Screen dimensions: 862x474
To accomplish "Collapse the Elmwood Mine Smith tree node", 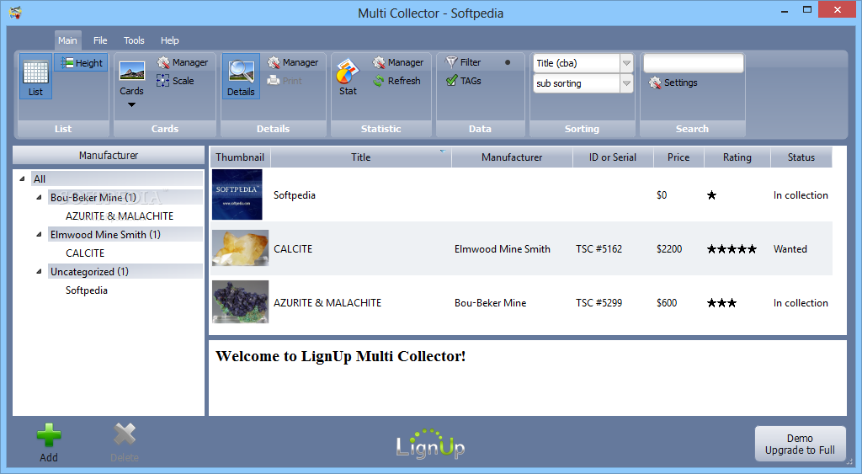I will click(x=39, y=234).
